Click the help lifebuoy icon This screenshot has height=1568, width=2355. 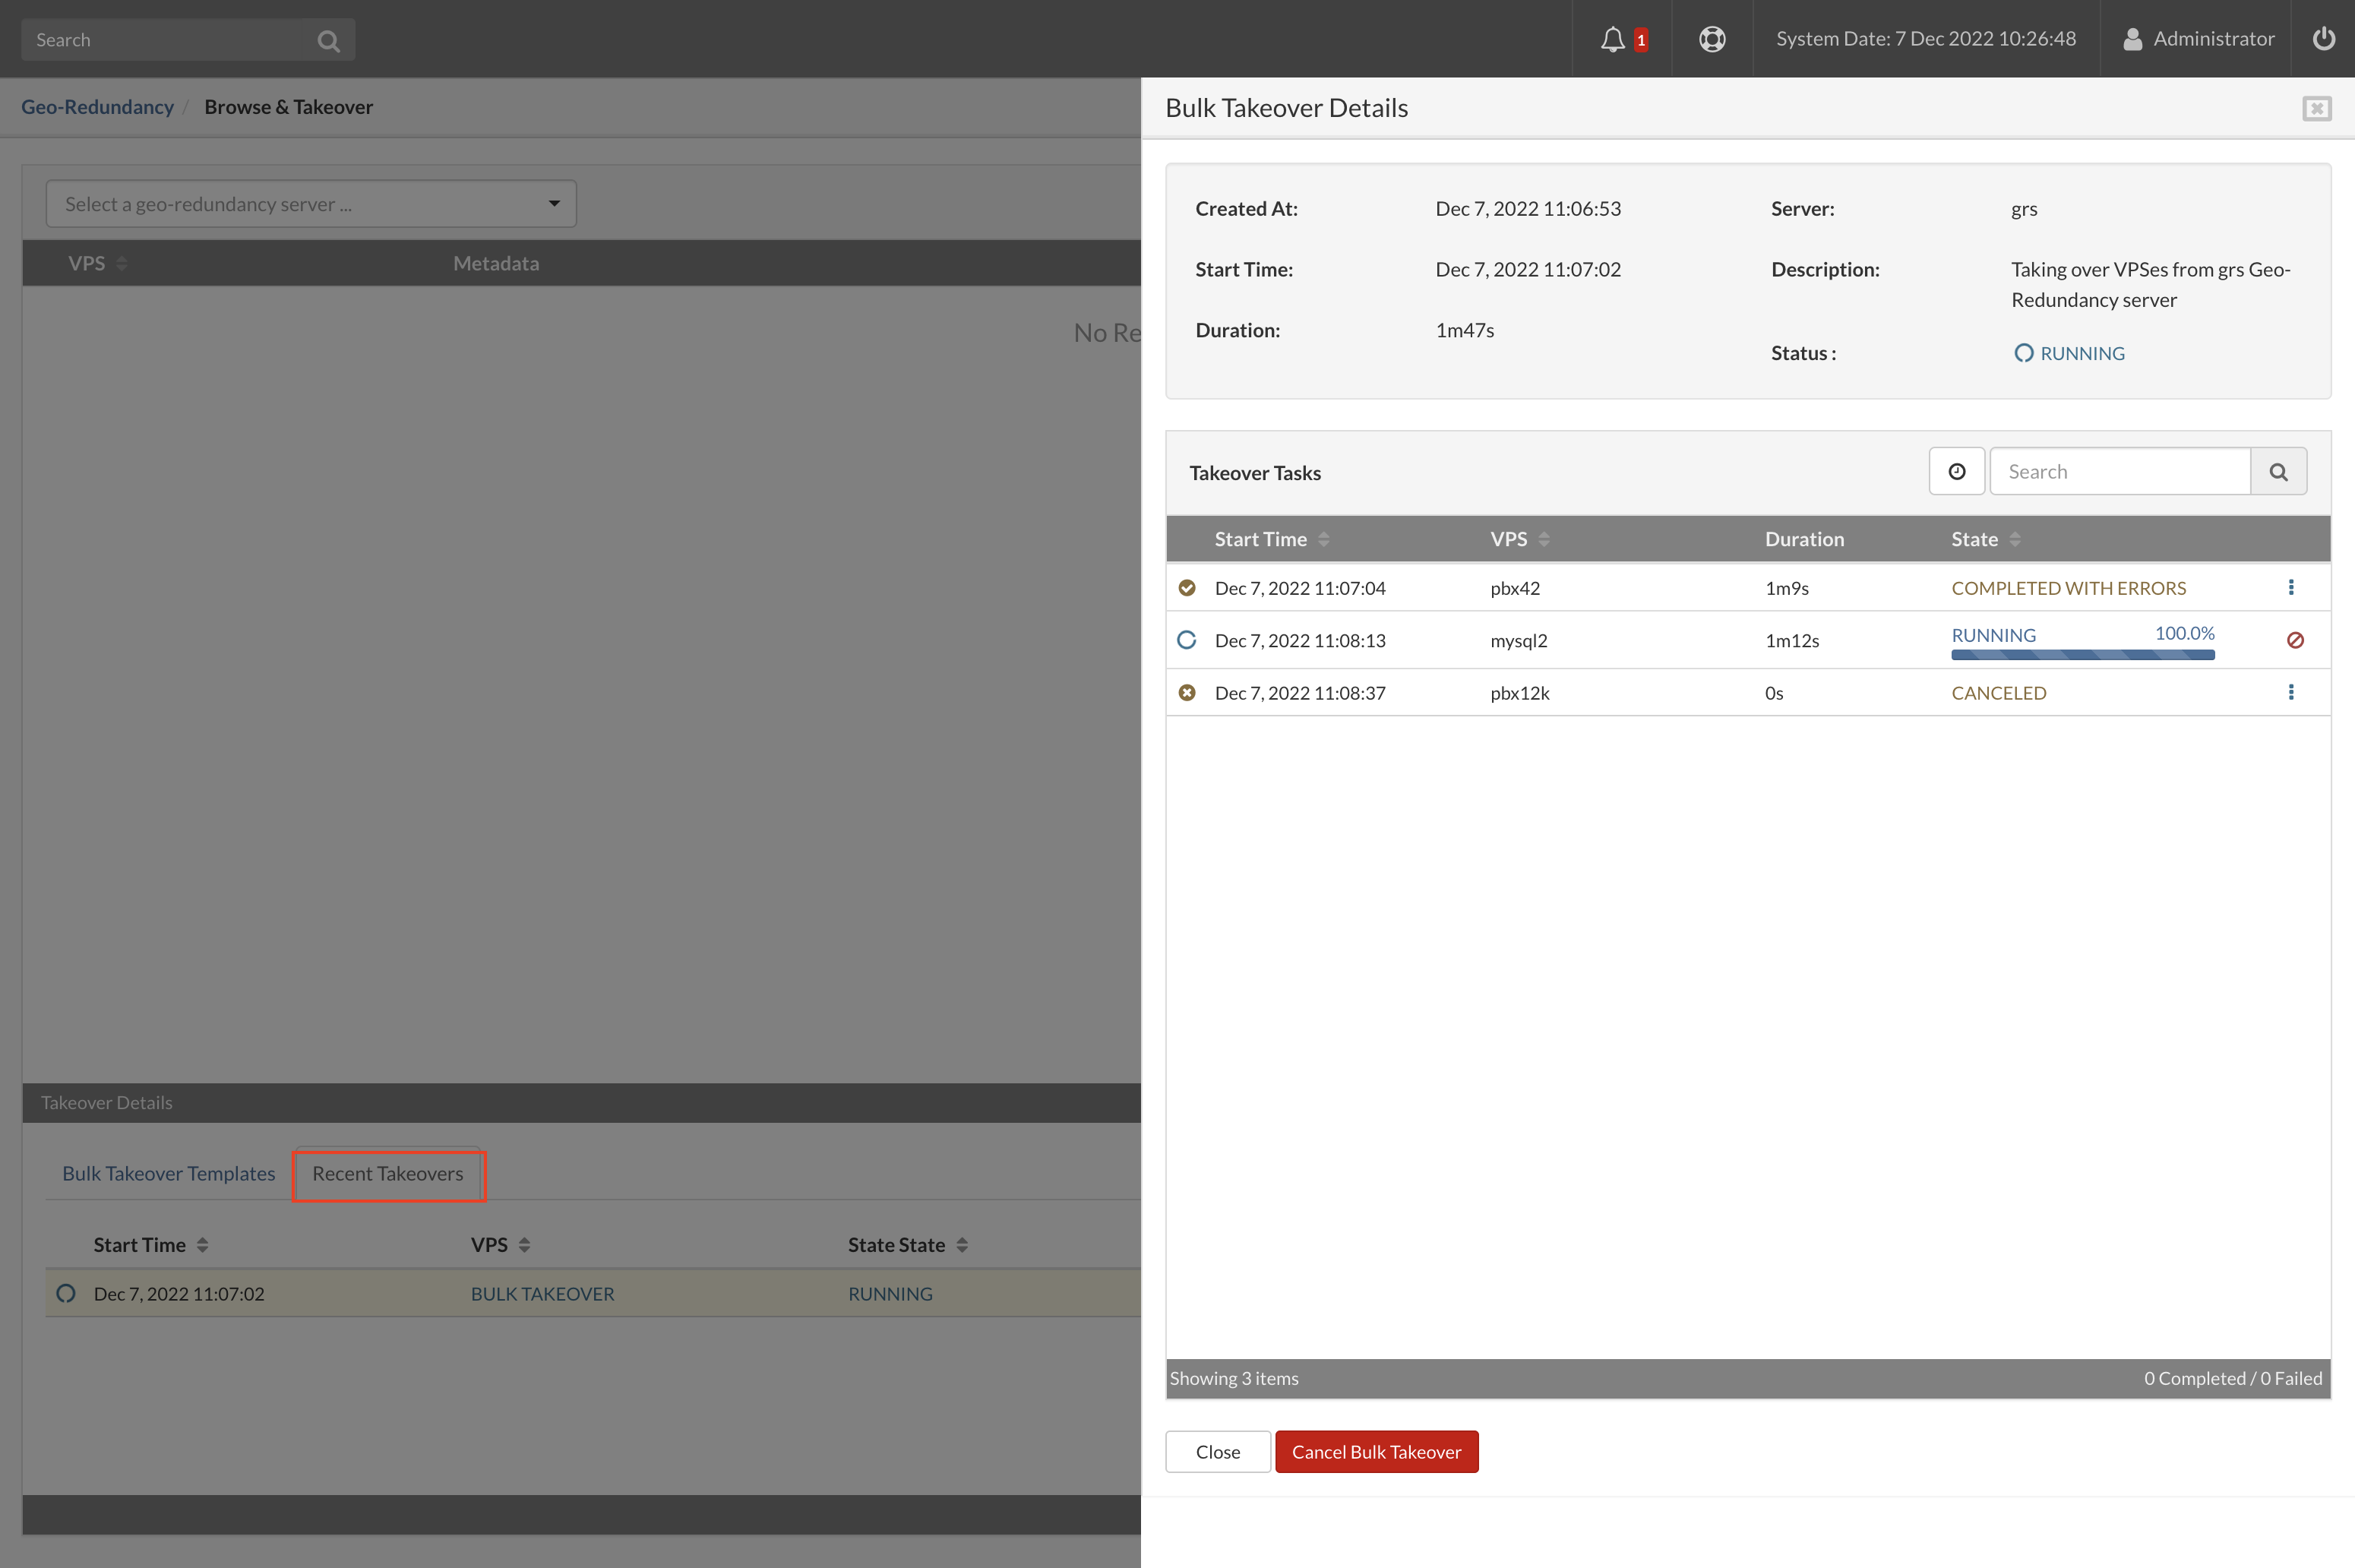pyautogui.click(x=1712, y=39)
